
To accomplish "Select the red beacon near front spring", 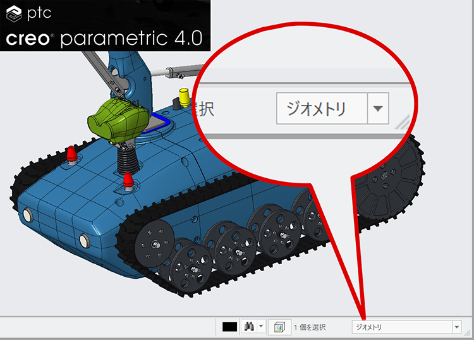I will [128, 182].
